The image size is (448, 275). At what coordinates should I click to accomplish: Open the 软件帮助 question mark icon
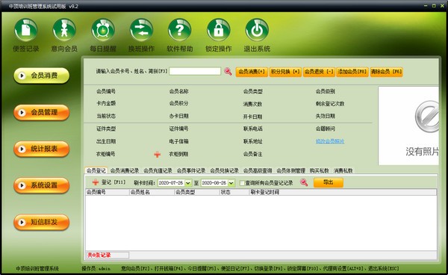180,31
